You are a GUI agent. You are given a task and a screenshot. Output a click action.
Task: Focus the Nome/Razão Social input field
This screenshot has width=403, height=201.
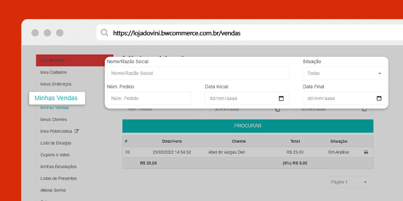coord(198,73)
